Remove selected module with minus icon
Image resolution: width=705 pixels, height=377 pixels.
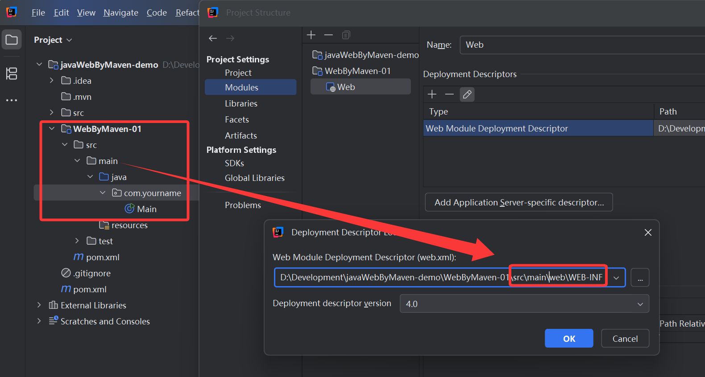[x=328, y=35]
